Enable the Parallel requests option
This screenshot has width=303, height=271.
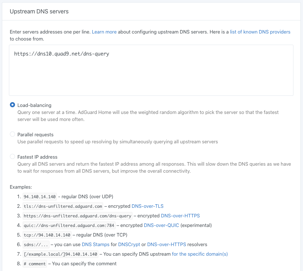tap(12, 134)
